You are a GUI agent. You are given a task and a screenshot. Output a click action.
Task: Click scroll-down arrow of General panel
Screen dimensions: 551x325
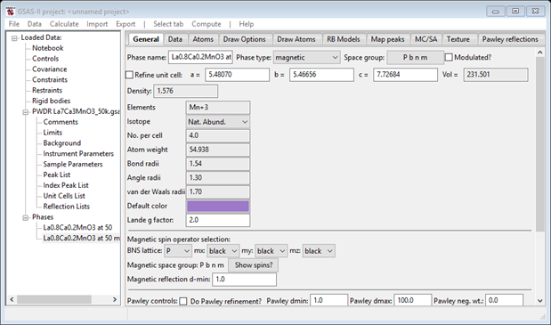point(539,301)
